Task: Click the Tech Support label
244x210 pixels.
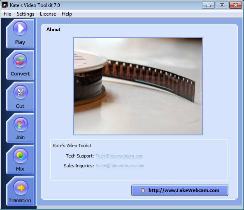Action: (x=80, y=156)
